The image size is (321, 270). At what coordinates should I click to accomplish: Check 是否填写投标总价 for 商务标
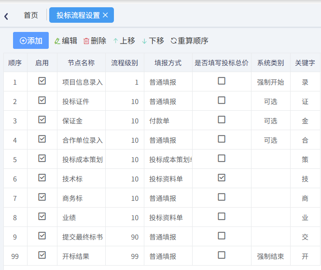pos(222,197)
